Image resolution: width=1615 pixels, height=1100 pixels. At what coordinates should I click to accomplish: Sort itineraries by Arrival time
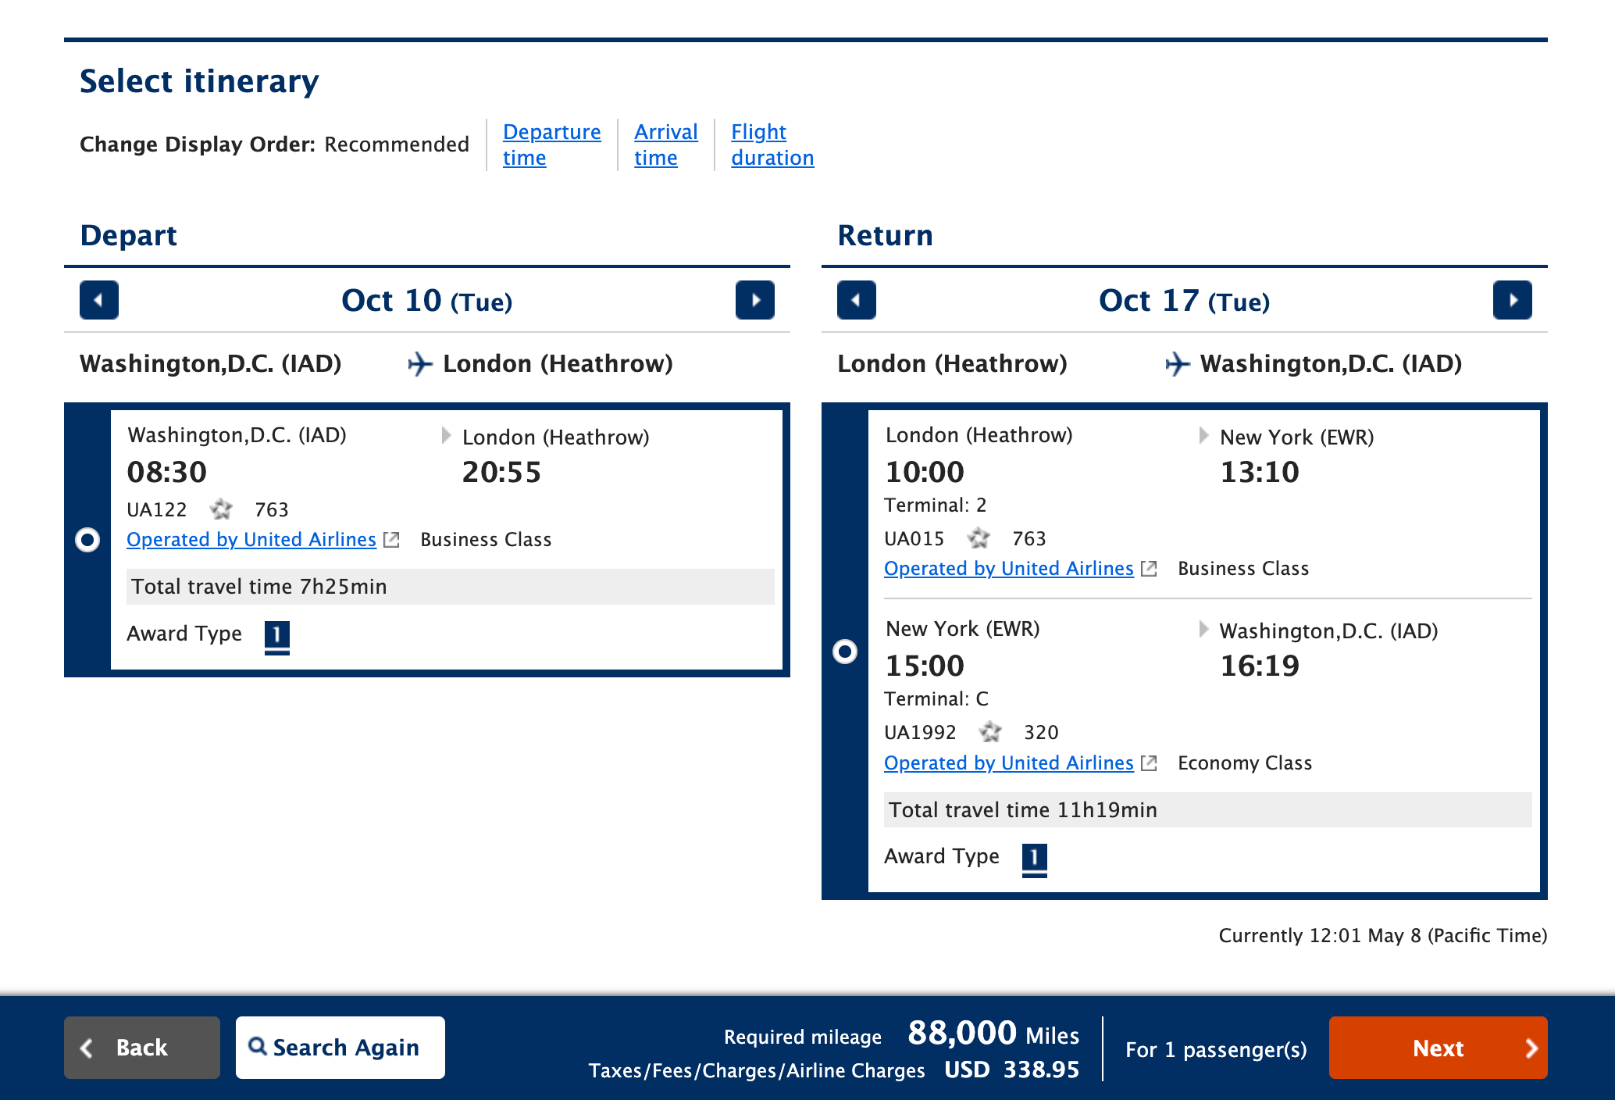point(665,145)
